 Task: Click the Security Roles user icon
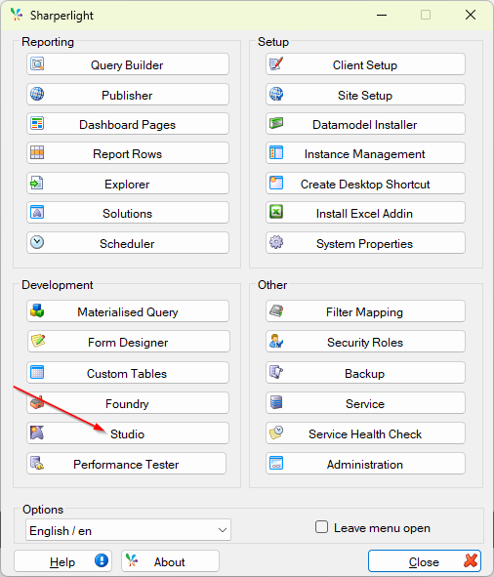(x=276, y=341)
